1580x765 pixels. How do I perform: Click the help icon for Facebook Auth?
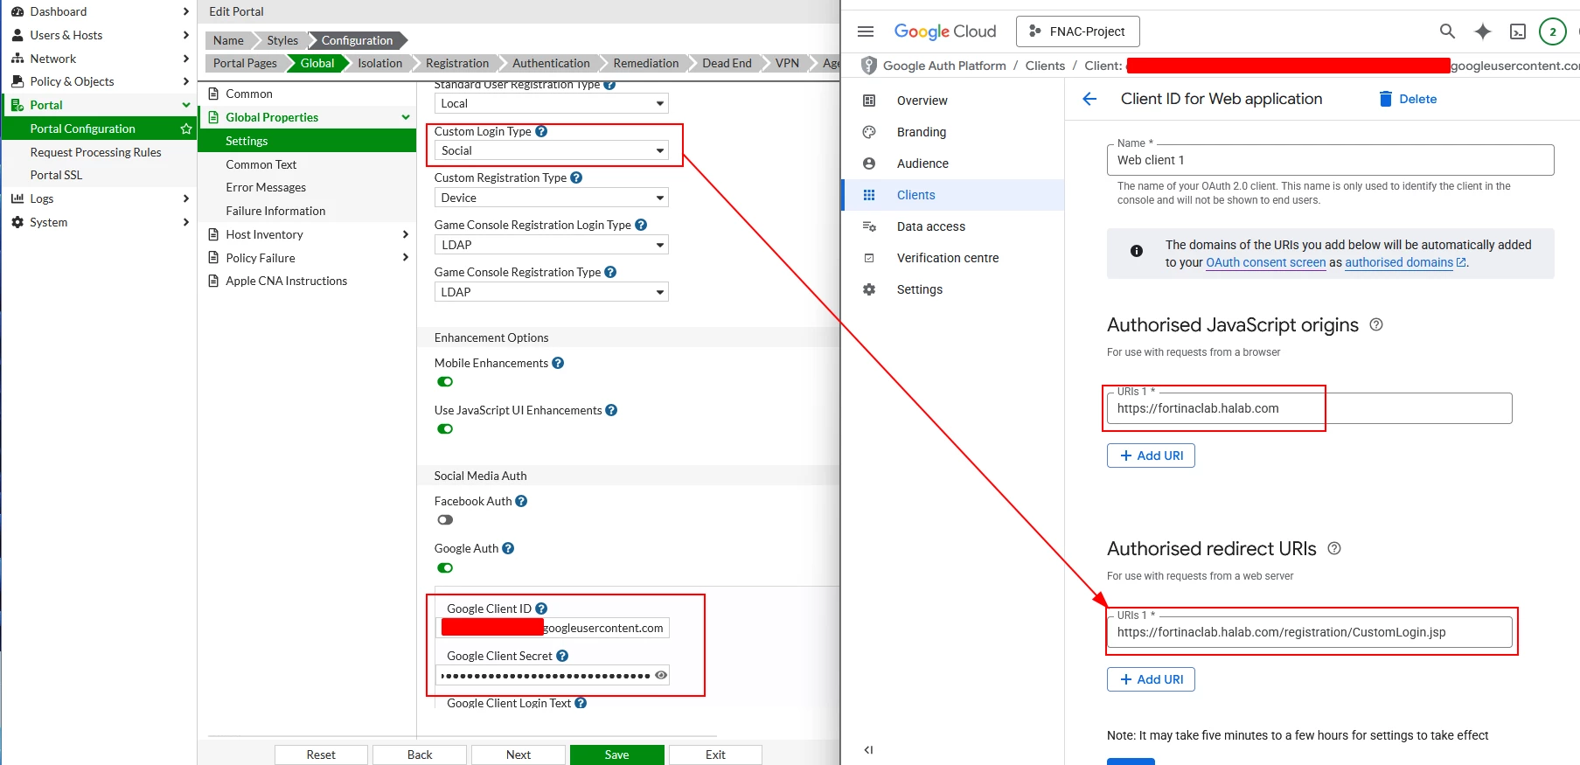click(x=521, y=501)
